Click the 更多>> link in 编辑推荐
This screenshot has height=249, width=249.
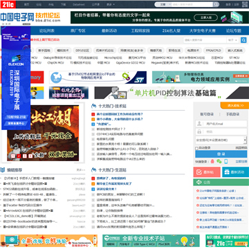pos(81,170)
